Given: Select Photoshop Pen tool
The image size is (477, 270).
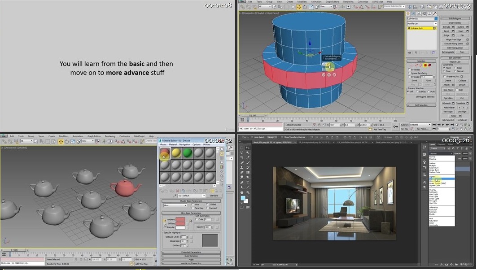Looking at the screenshot, I should [x=242, y=183].
